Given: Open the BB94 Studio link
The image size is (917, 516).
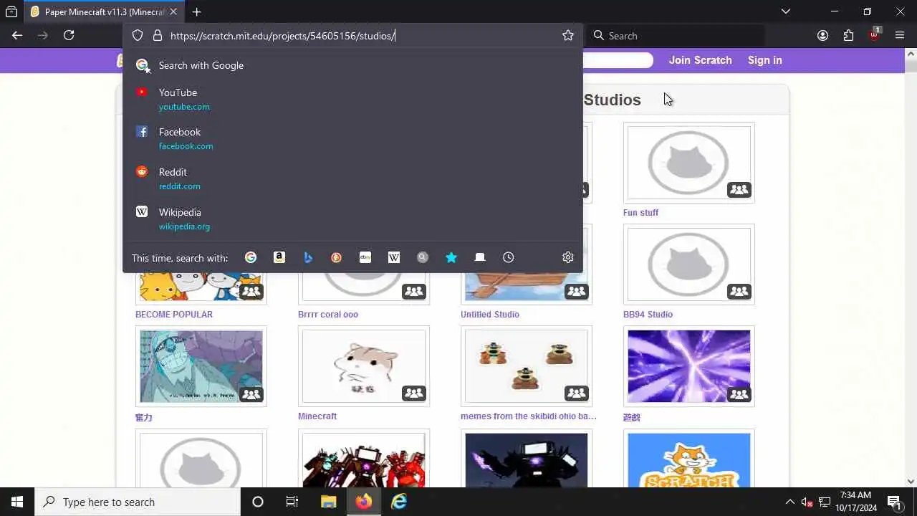Looking at the screenshot, I should point(648,314).
